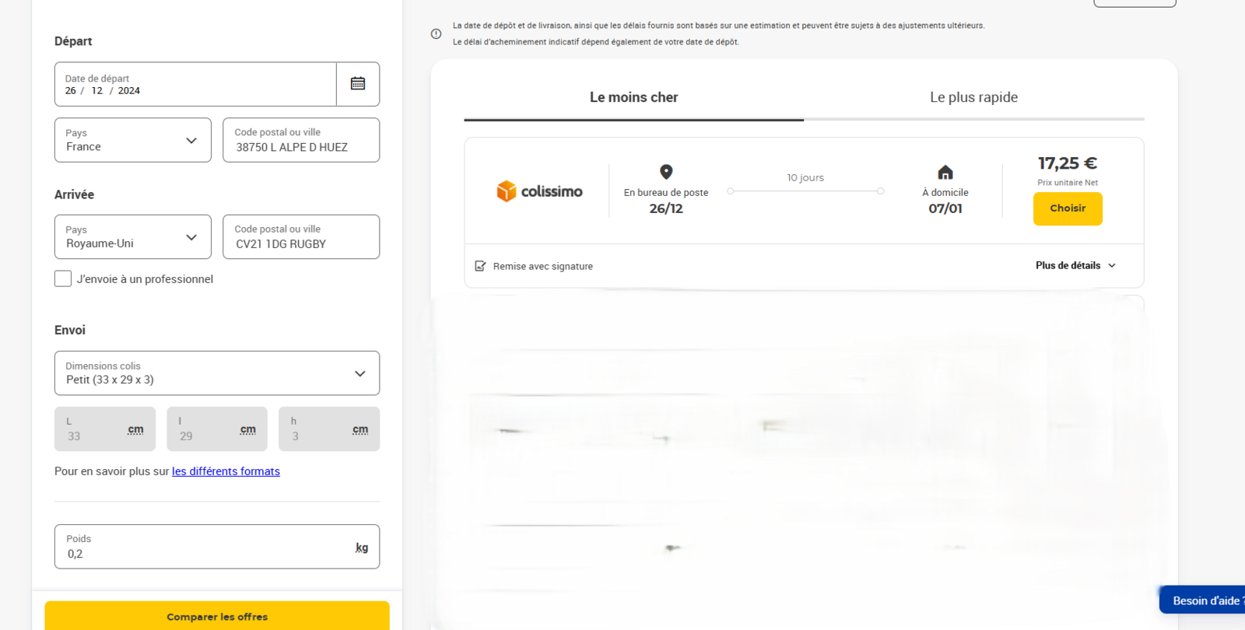Open the arrival country dropdown showing Royaume-Uni
The image size is (1245, 630).
(x=133, y=237)
